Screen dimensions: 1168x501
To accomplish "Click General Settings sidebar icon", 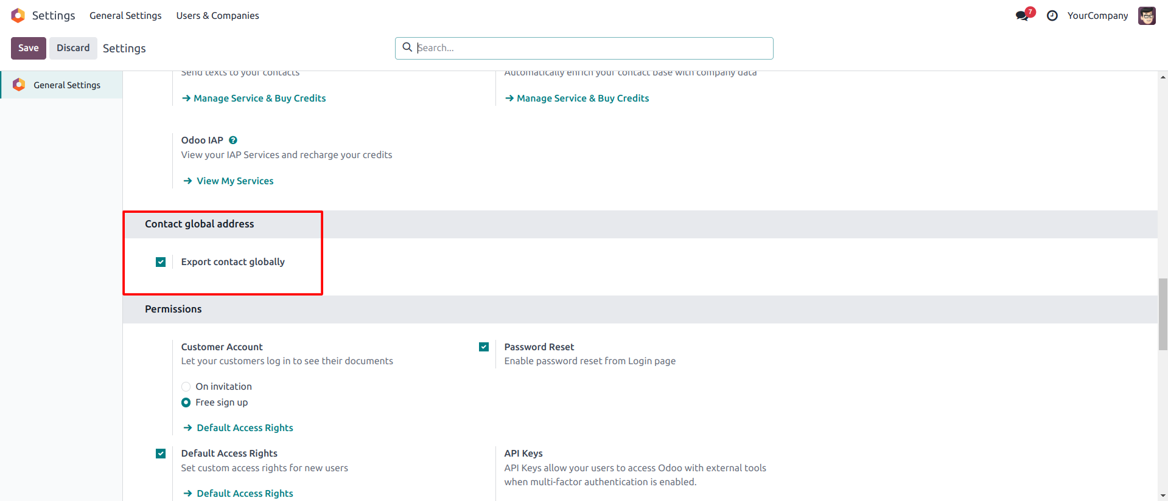I will pos(19,85).
